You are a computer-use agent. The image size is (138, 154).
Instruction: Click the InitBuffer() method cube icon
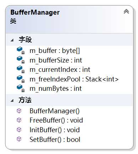[19, 130]
